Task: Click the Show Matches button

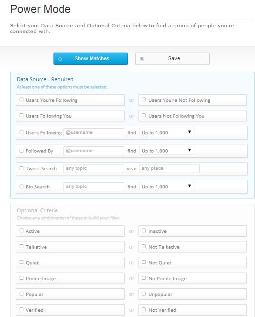Action: (x=91, y=59)
